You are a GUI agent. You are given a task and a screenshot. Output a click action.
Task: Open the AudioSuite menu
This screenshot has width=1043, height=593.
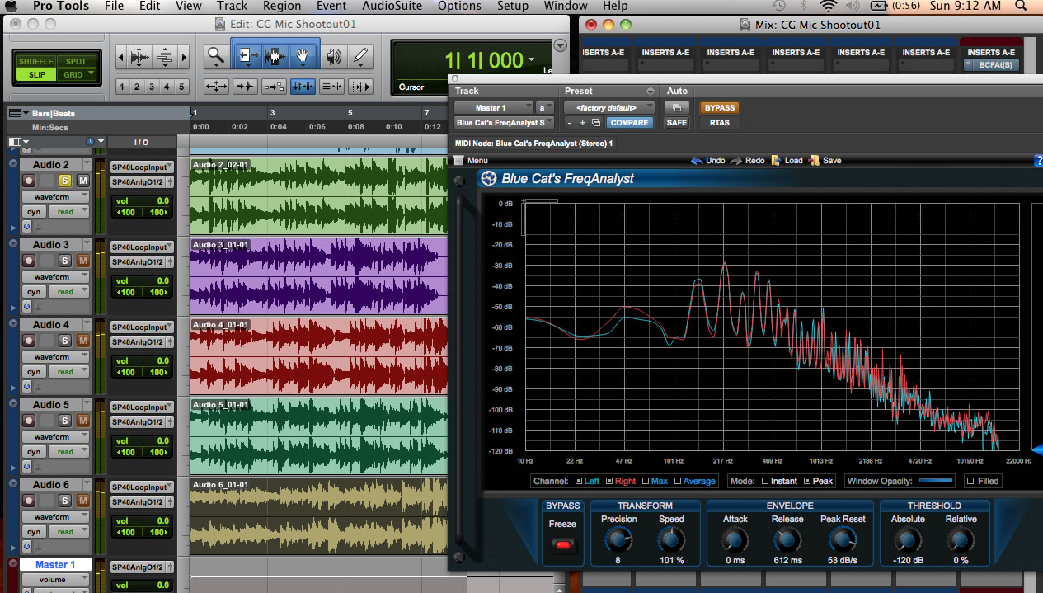click(391, 6)
